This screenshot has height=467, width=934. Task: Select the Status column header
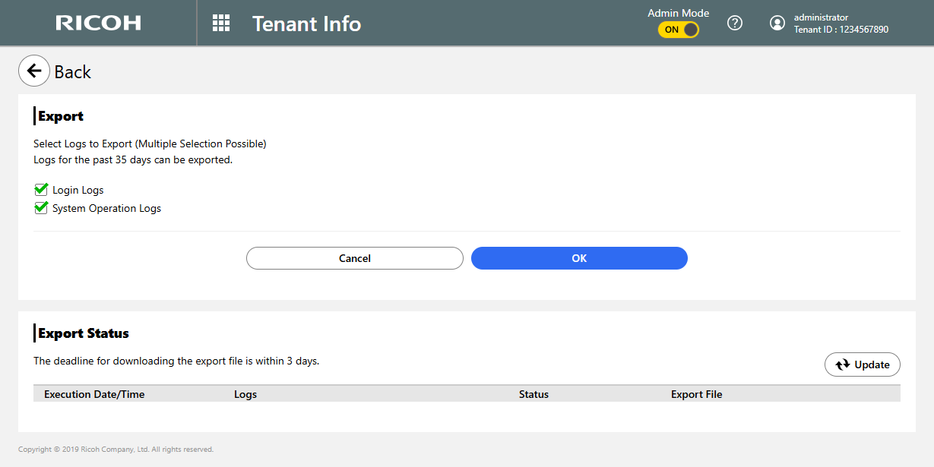tap(533, 394)
